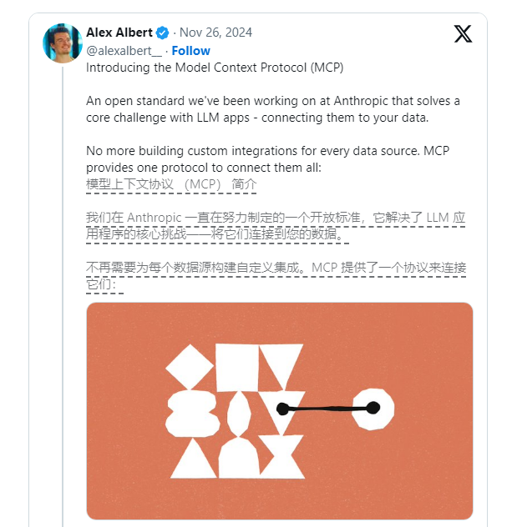The height and width of the screenshot is (527, 517).
Task: Click the X logo icon
Action: click(463, 33)
